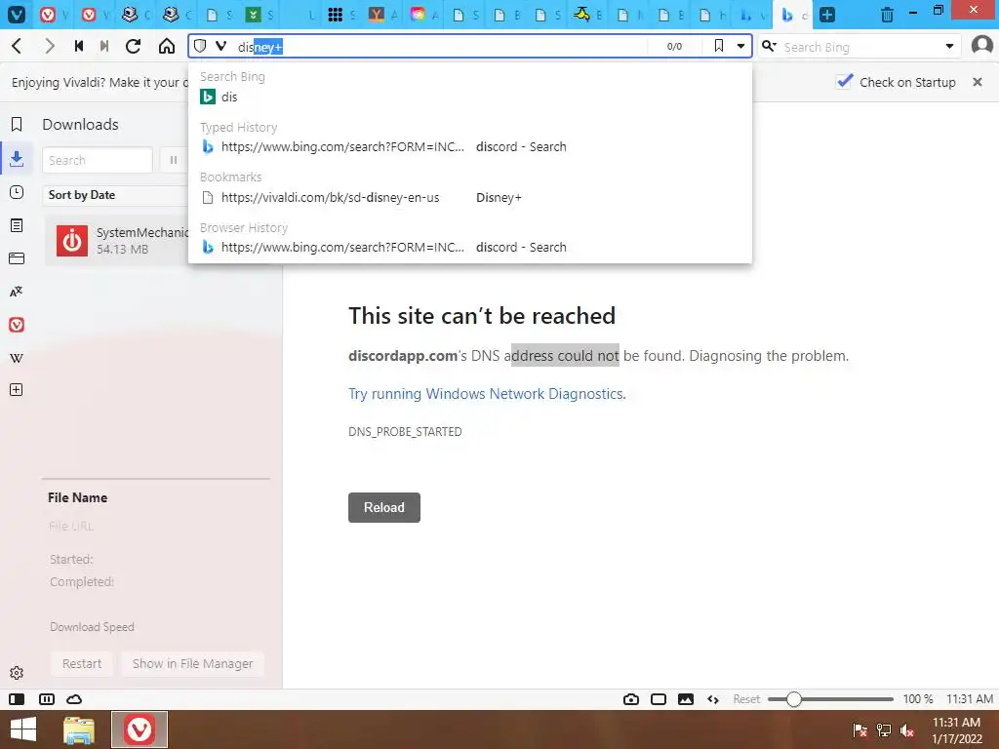The height and width of the screenshot is (749, 999).
Task: Add a new tab with the plus button
Action: pyautogui.click(x=827, y=14)
